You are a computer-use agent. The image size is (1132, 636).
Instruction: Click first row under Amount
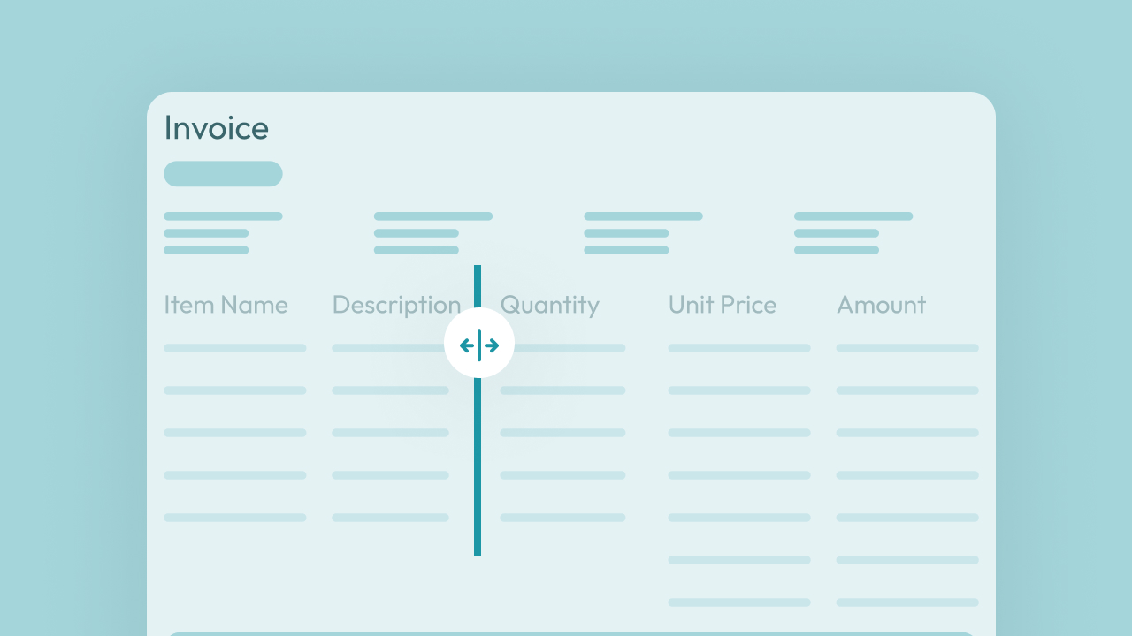pos(907,348)
